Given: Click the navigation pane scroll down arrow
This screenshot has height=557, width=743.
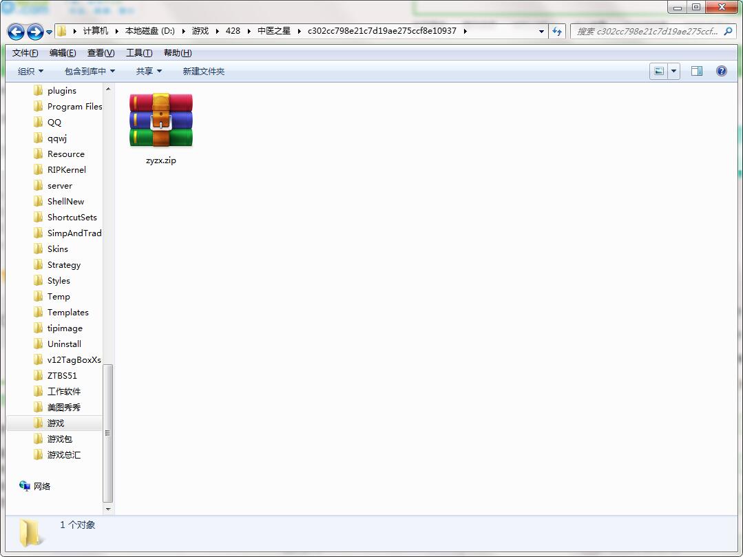Looking at the screenshot, I should 108,509.
